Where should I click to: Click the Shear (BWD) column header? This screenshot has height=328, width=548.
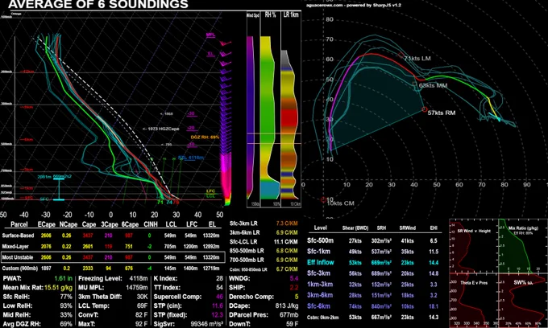tap(355, 228)
